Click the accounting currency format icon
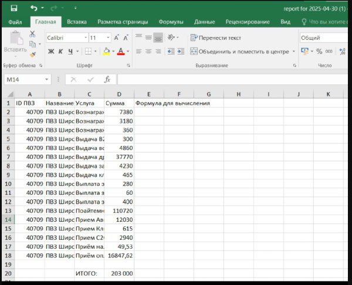352x285 pixels. (304, 52)
